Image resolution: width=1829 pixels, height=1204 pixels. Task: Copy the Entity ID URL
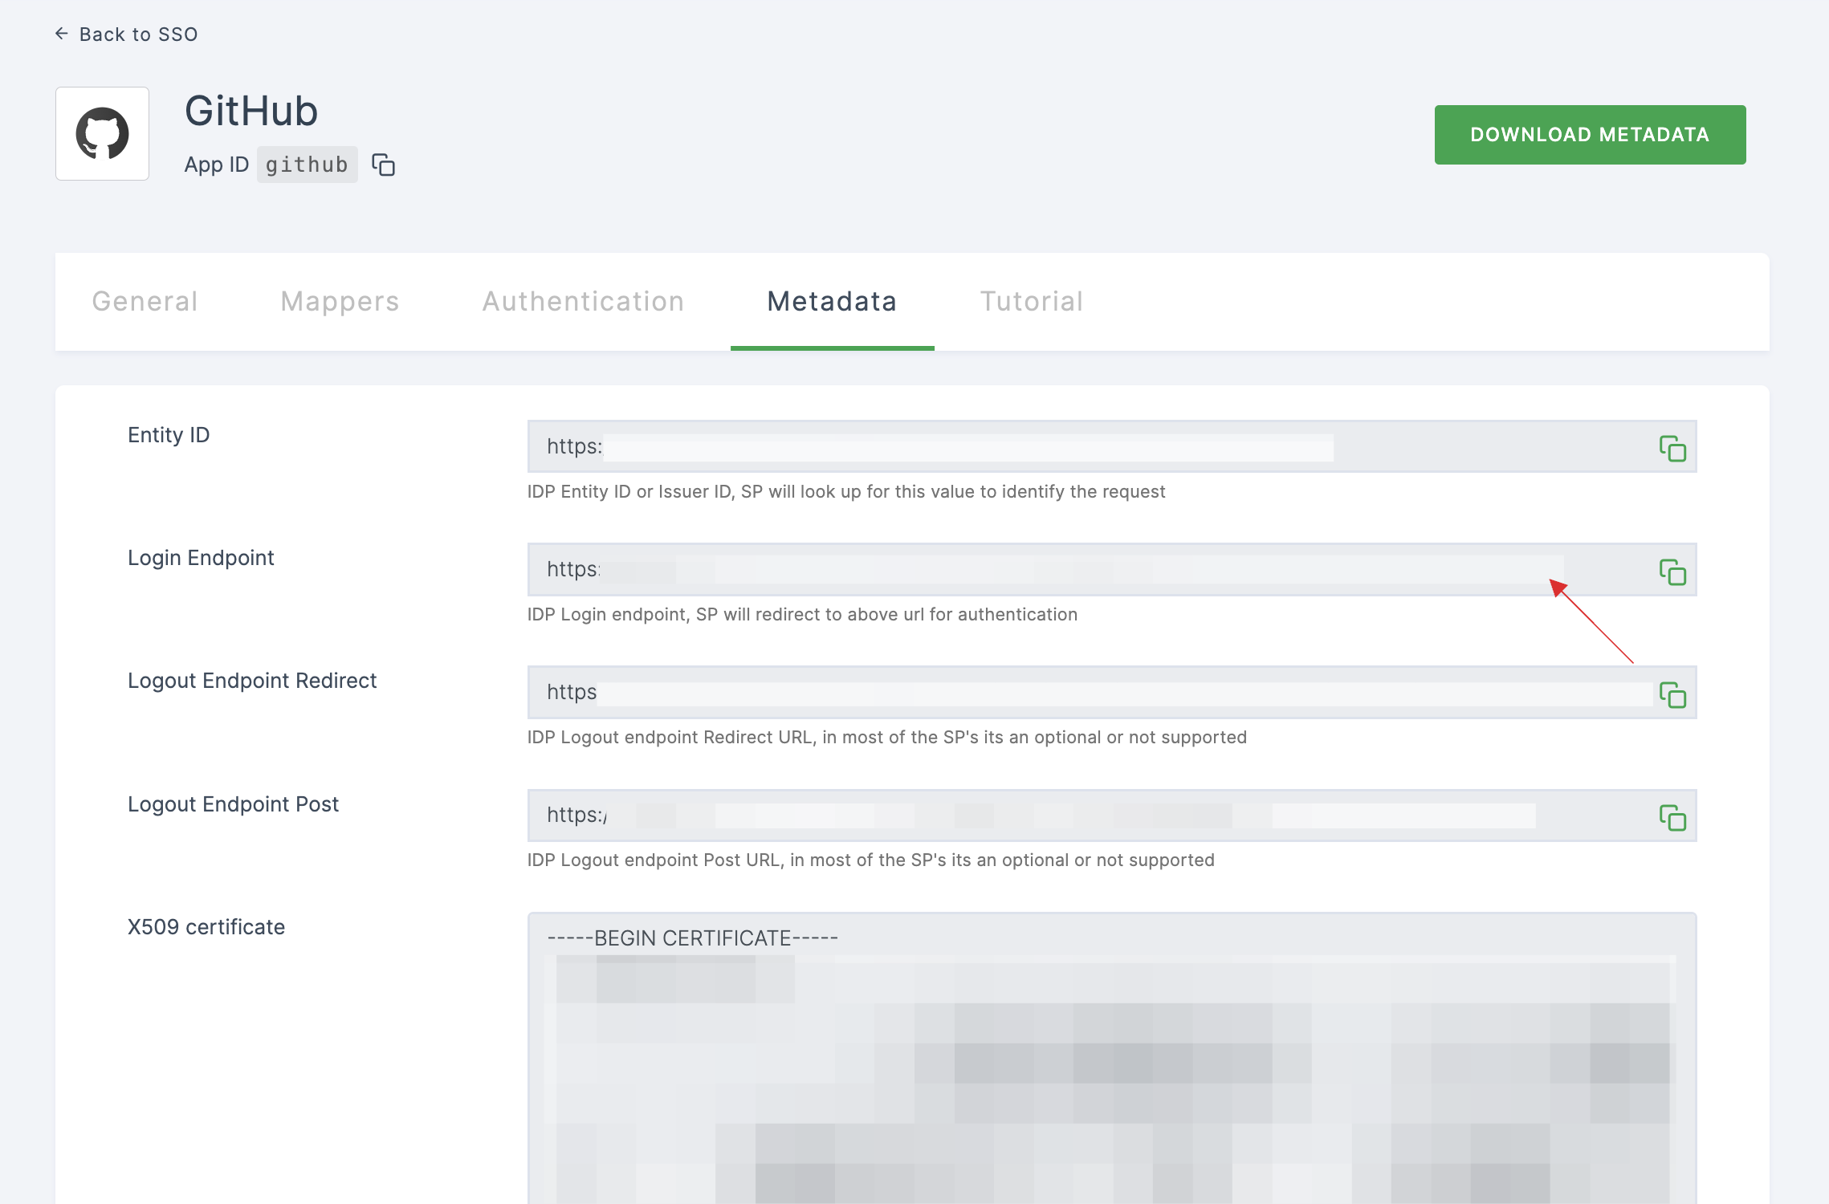[1672, 448]
